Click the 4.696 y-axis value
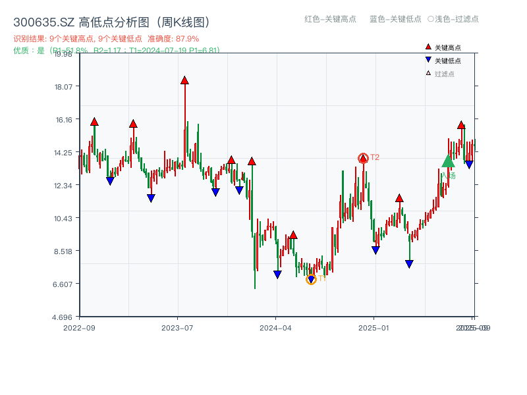 point(62,317)
